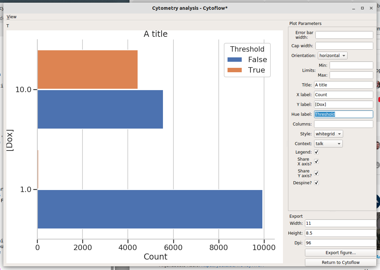Maximize the Cytoflow window
Screen dimensions: 380x270
tap(362, 8)
